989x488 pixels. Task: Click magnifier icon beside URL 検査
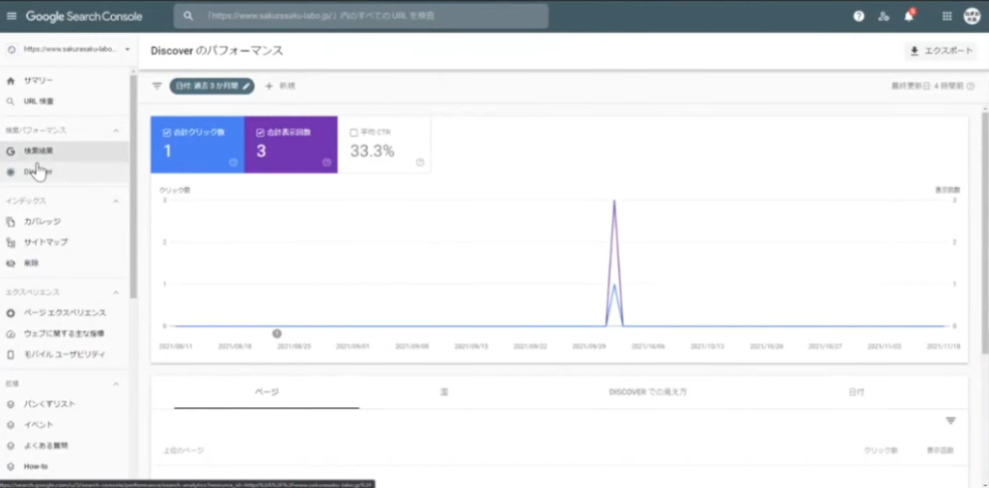pyautogui.click(x=10, y=101)
